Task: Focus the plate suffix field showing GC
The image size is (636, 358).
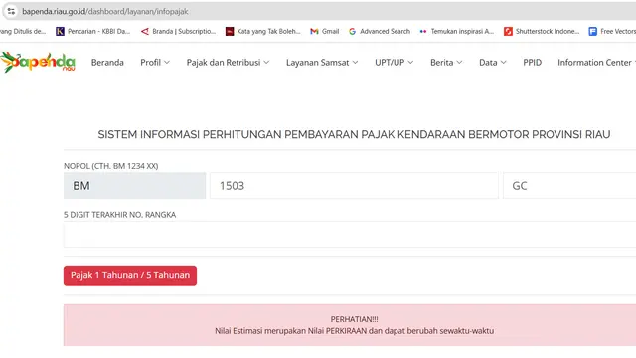Action: [569, 186]
